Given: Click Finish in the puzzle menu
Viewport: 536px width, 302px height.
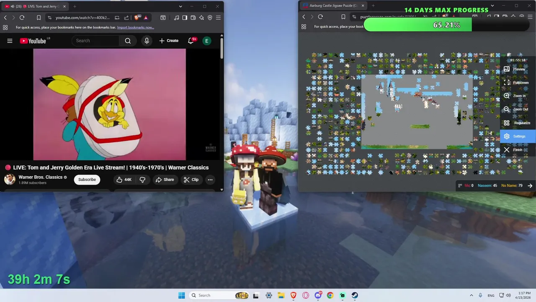Looking at the screenshot, I should [518, 150].
